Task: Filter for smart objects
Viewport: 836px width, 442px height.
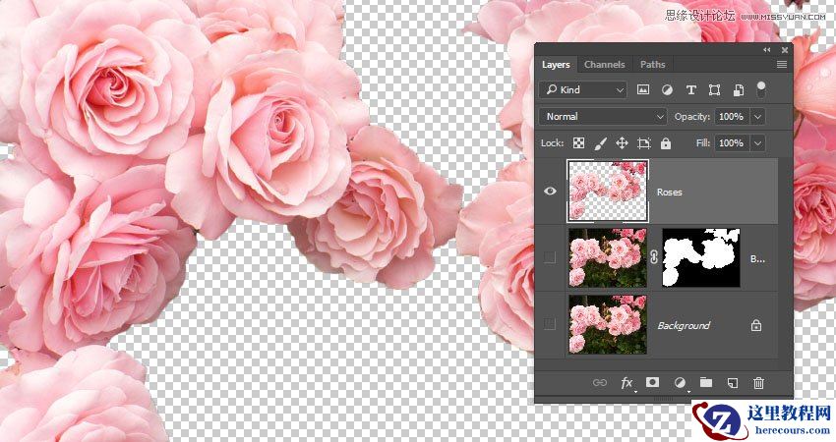Action: [739, 90]
